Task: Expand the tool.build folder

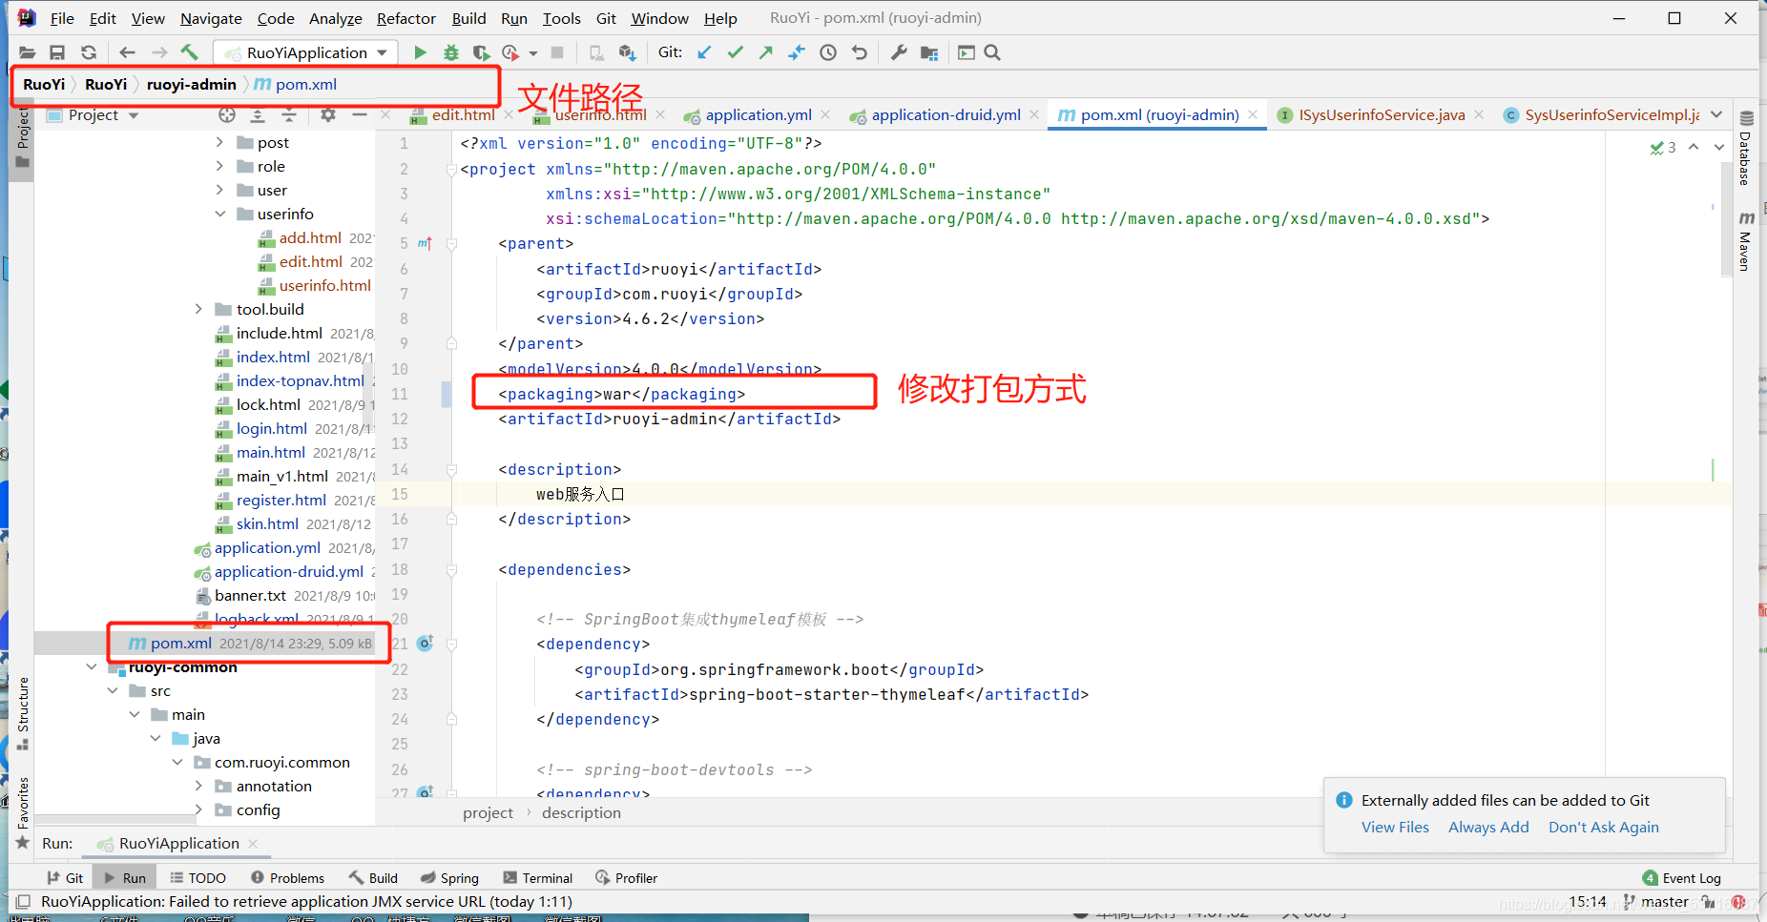Action: point(198,309)
